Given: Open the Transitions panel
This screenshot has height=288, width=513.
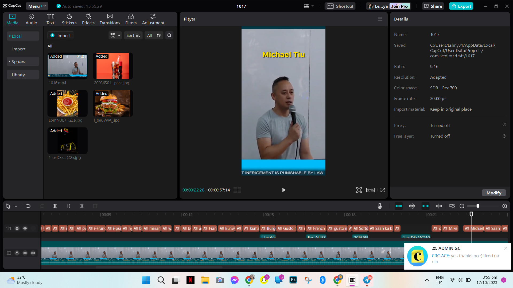Looking at the screenshot, I should (x=110, y=19).
